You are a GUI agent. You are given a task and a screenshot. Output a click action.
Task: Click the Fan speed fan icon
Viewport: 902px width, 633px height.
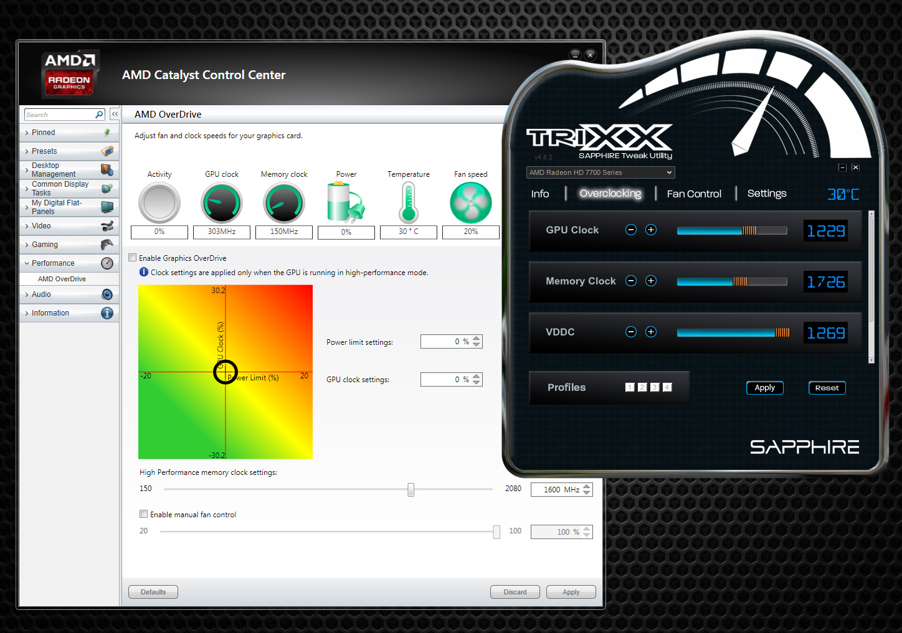click(x=471, y=203)
